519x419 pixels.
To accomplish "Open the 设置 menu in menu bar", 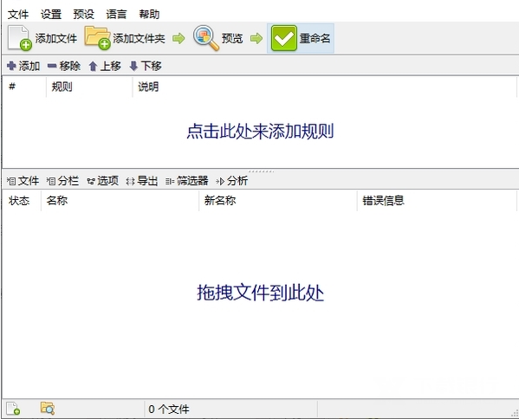I will [51, 14].
